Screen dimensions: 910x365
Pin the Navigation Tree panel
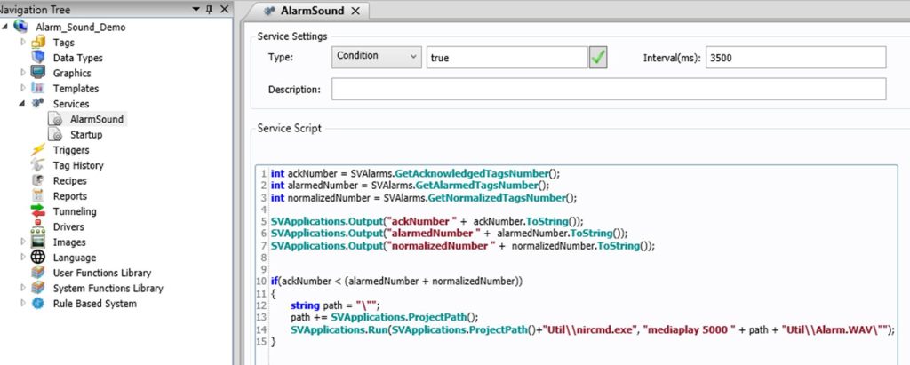click(209, 9)
